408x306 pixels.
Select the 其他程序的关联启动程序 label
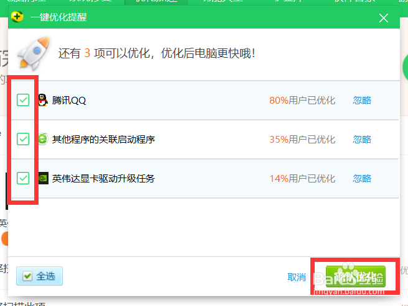coord(103,140)
